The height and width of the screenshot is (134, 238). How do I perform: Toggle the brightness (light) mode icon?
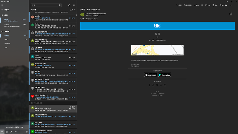pyautogui.click(x=202, y=5)
